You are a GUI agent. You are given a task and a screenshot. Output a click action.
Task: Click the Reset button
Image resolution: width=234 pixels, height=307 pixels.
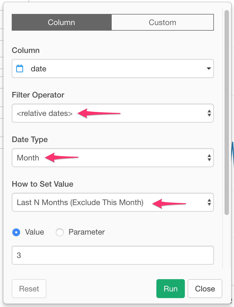tap(29, 289)
